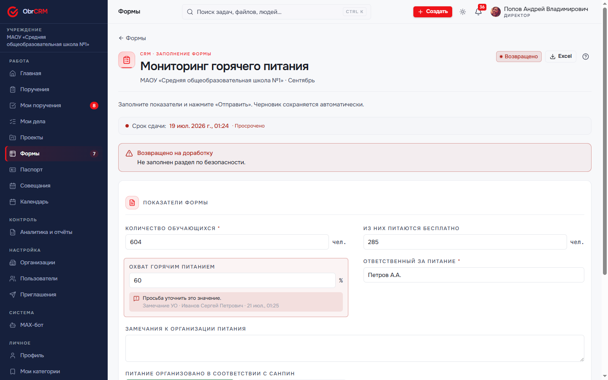Go to Мои поручения section

pyautogui.click(x=54, y=106)
